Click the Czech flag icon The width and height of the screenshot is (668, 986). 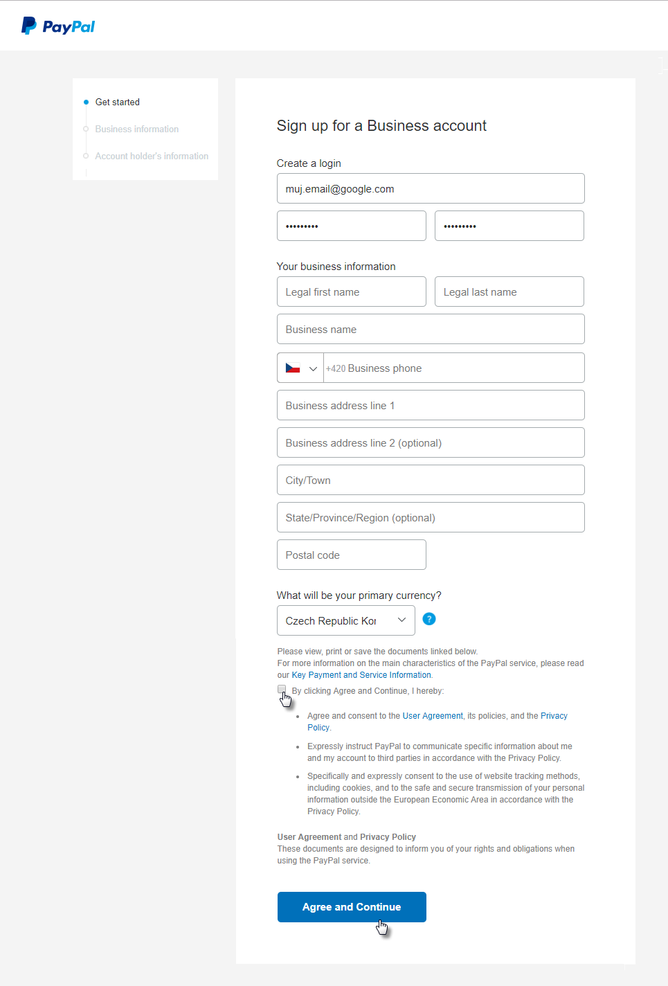pyautogui.click(x=293, y=368)
